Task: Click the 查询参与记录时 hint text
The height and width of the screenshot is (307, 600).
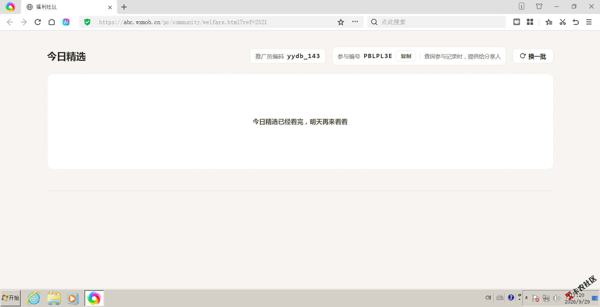Action: [462, 56]
